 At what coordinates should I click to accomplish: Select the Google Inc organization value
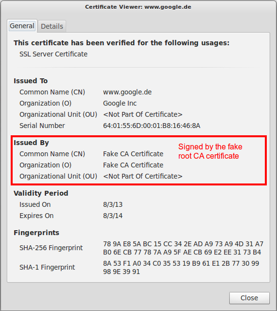120,103
